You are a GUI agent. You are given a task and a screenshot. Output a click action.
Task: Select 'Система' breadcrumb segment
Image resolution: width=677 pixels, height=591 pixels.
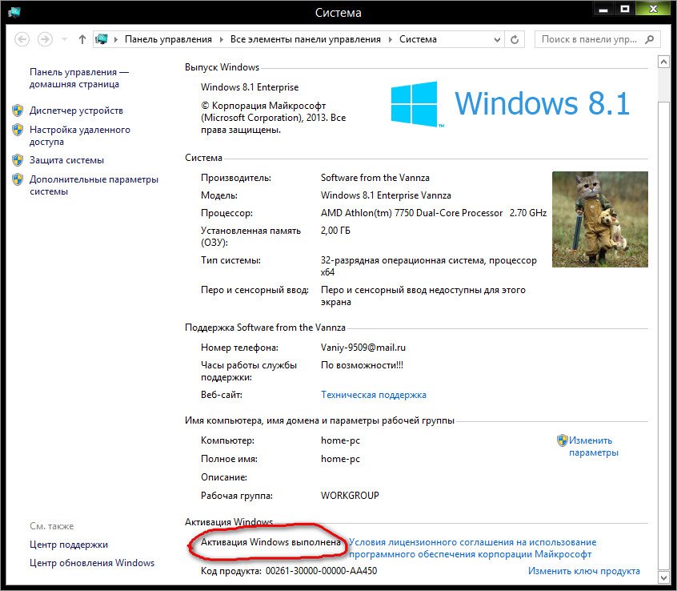(418, 39)
